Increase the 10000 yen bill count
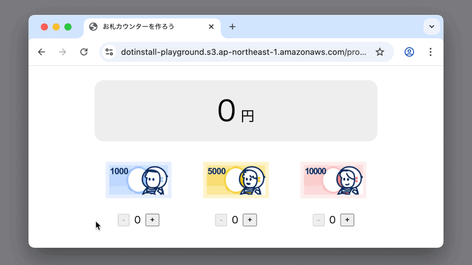This screenshot has height=265, width=472. tap(347, 220)
